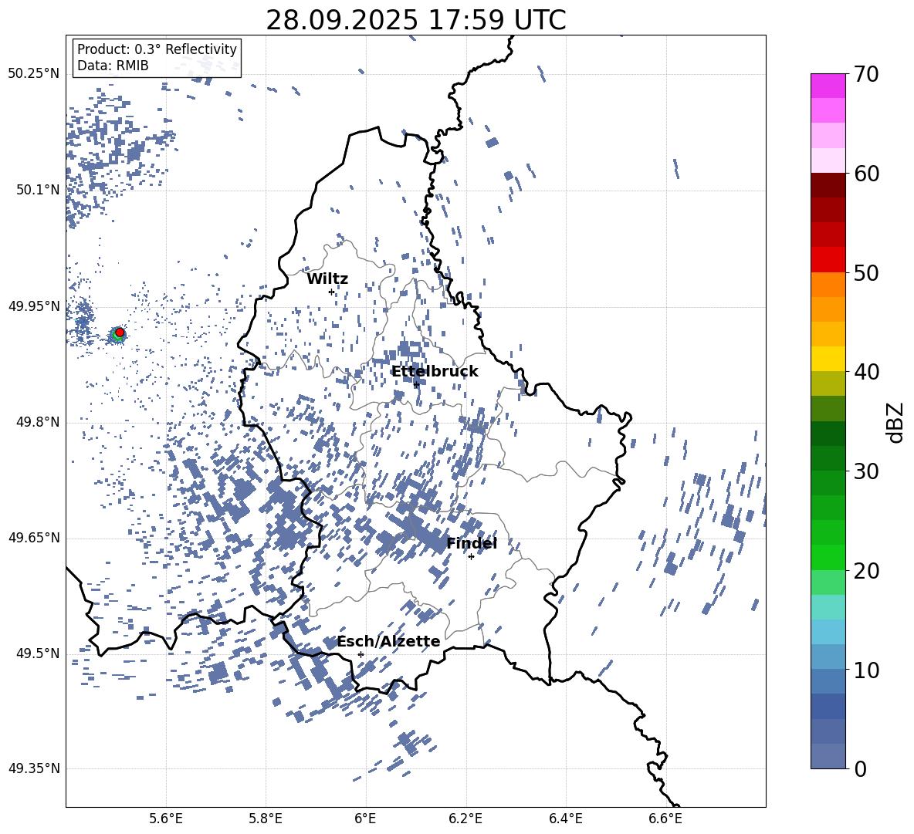Click the yellow colorbar swatch above 40

(x=828, y=359)
